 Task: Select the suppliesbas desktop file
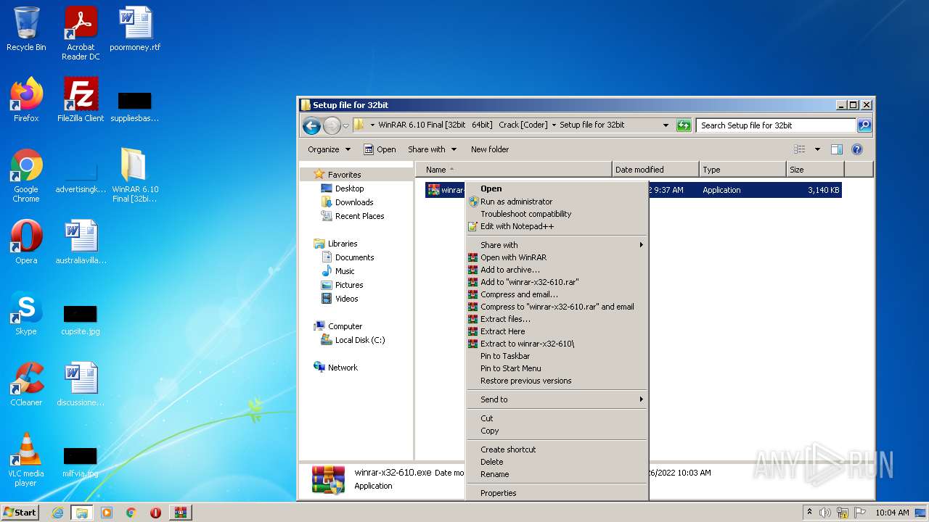pos(135,107)
